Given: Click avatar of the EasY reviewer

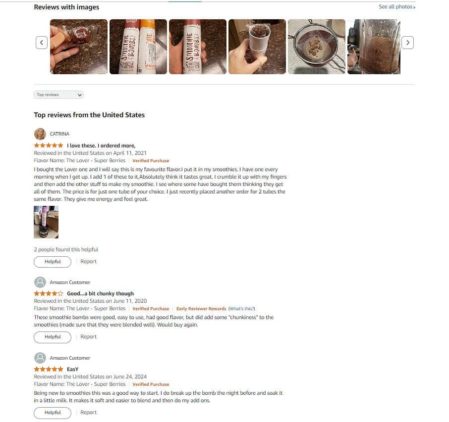Looking at the screenshot, I should [40, 358].
